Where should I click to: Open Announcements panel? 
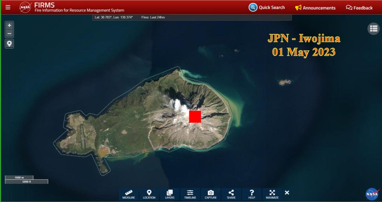pos(315,7)
